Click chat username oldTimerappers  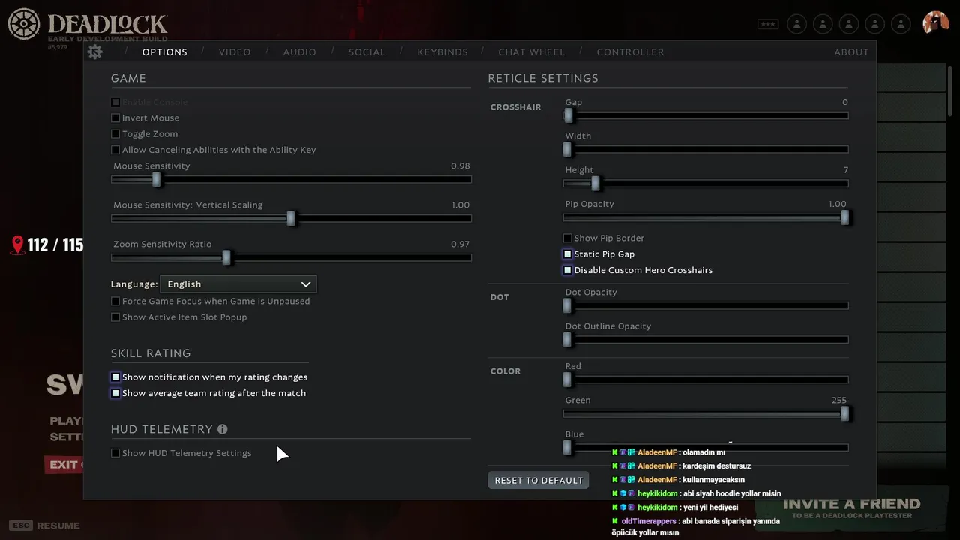tap(649, 521)
